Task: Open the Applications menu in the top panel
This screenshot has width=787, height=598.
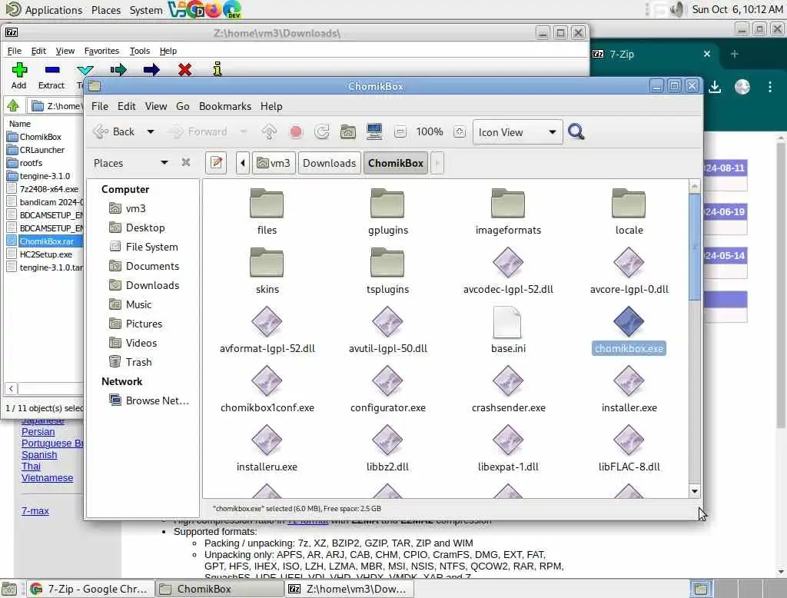Action: click(x=44, y=9)
